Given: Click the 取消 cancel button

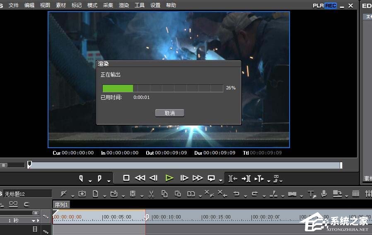Looking at the screenshot, I should pyautogui.click(x=169, y=113).
